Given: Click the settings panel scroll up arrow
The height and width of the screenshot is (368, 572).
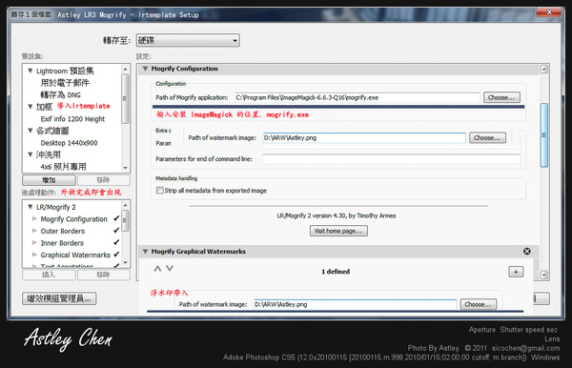Looking at the screenshot, I should 544,70.
